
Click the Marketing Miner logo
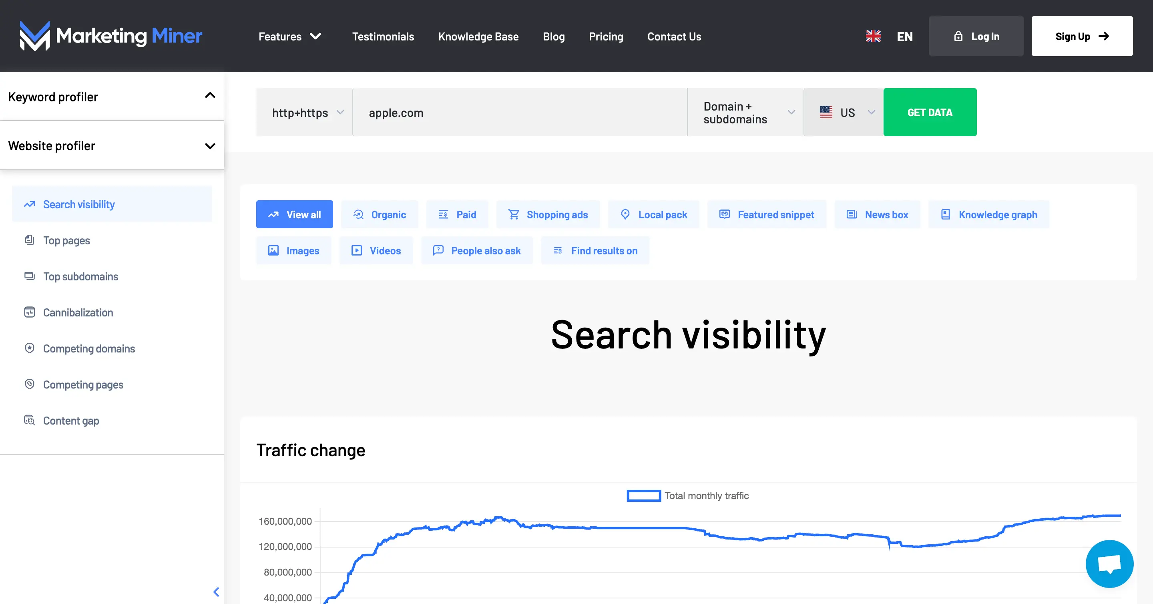[110, 36]
